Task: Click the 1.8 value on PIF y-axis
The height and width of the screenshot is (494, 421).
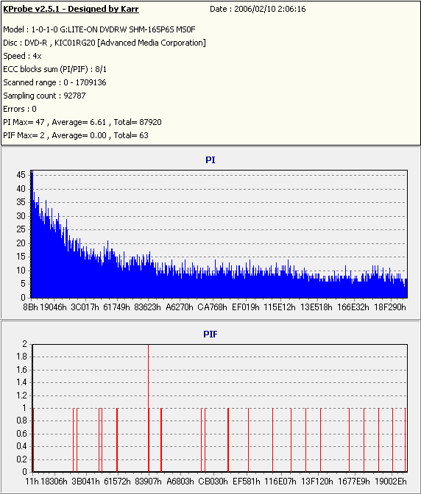Action: pyautogui.click(x=22, y=357)
